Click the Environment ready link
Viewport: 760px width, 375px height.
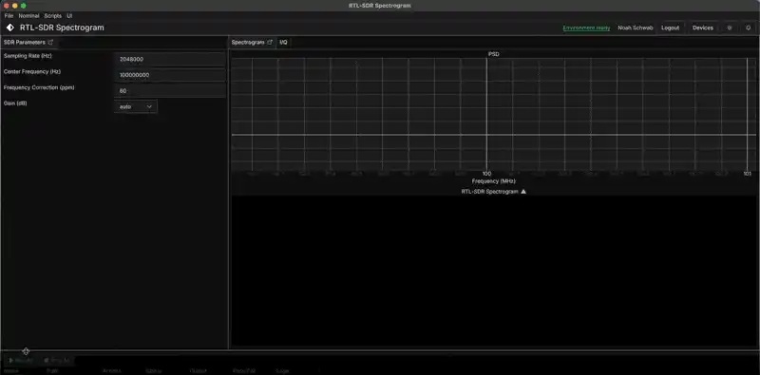click(586, 28)
